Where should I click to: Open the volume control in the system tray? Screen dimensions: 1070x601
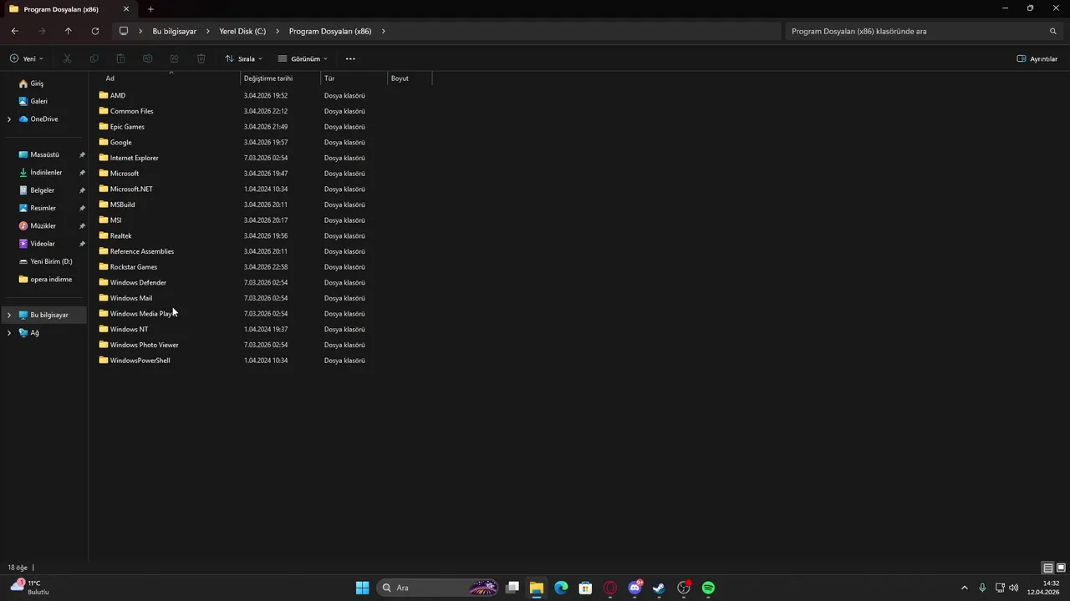coord(1014,588)
